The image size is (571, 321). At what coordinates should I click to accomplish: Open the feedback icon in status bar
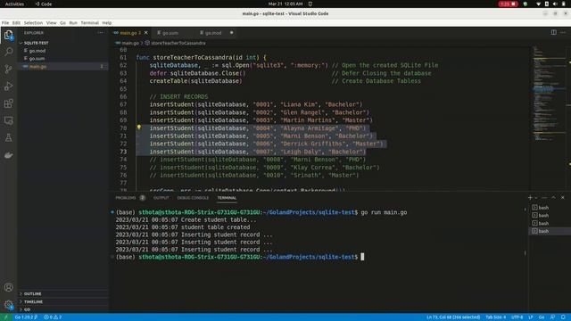pos(553,317)
